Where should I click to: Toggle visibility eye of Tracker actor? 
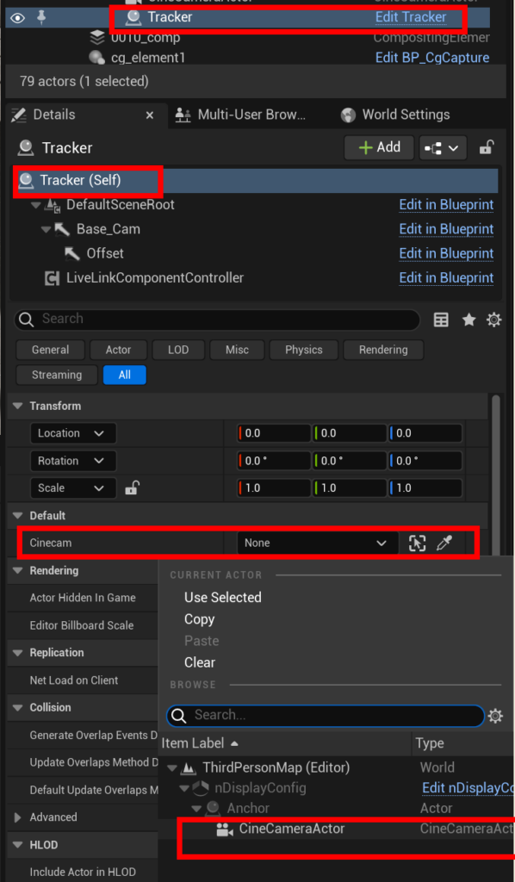tap(17, 18)
